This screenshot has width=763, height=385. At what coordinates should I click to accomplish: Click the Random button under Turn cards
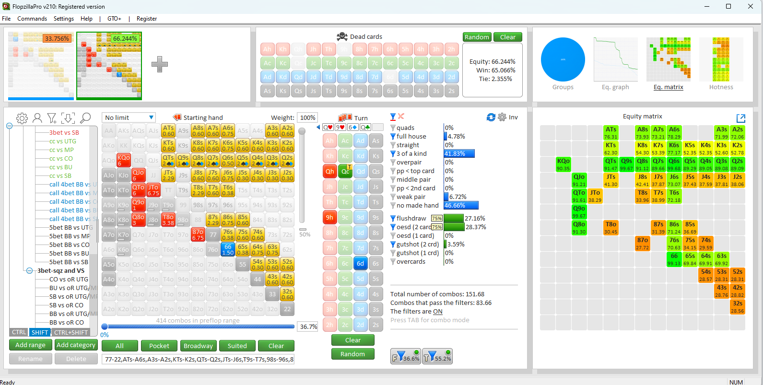point(353,354)
